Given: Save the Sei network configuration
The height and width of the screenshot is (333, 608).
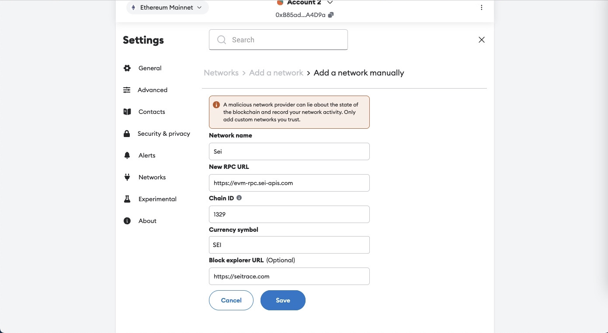Looking at the screenshot, I should coord(283,300).
